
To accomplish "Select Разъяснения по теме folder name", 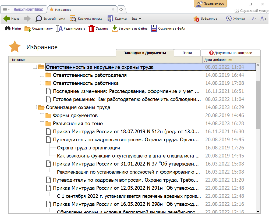I will tap(78, 123).
